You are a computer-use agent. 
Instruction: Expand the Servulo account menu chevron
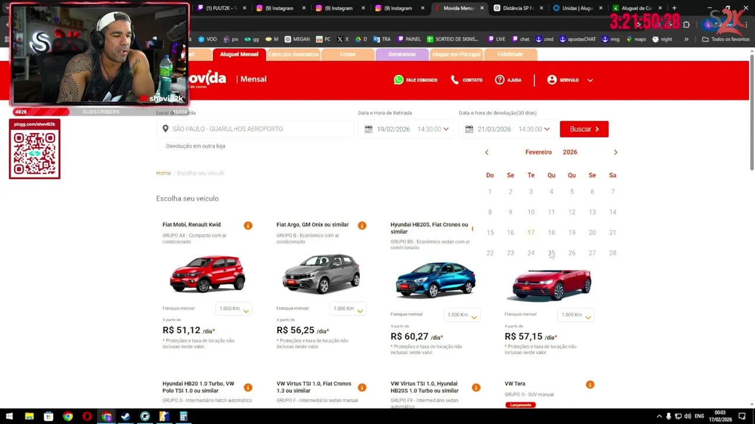coord(590,80)
